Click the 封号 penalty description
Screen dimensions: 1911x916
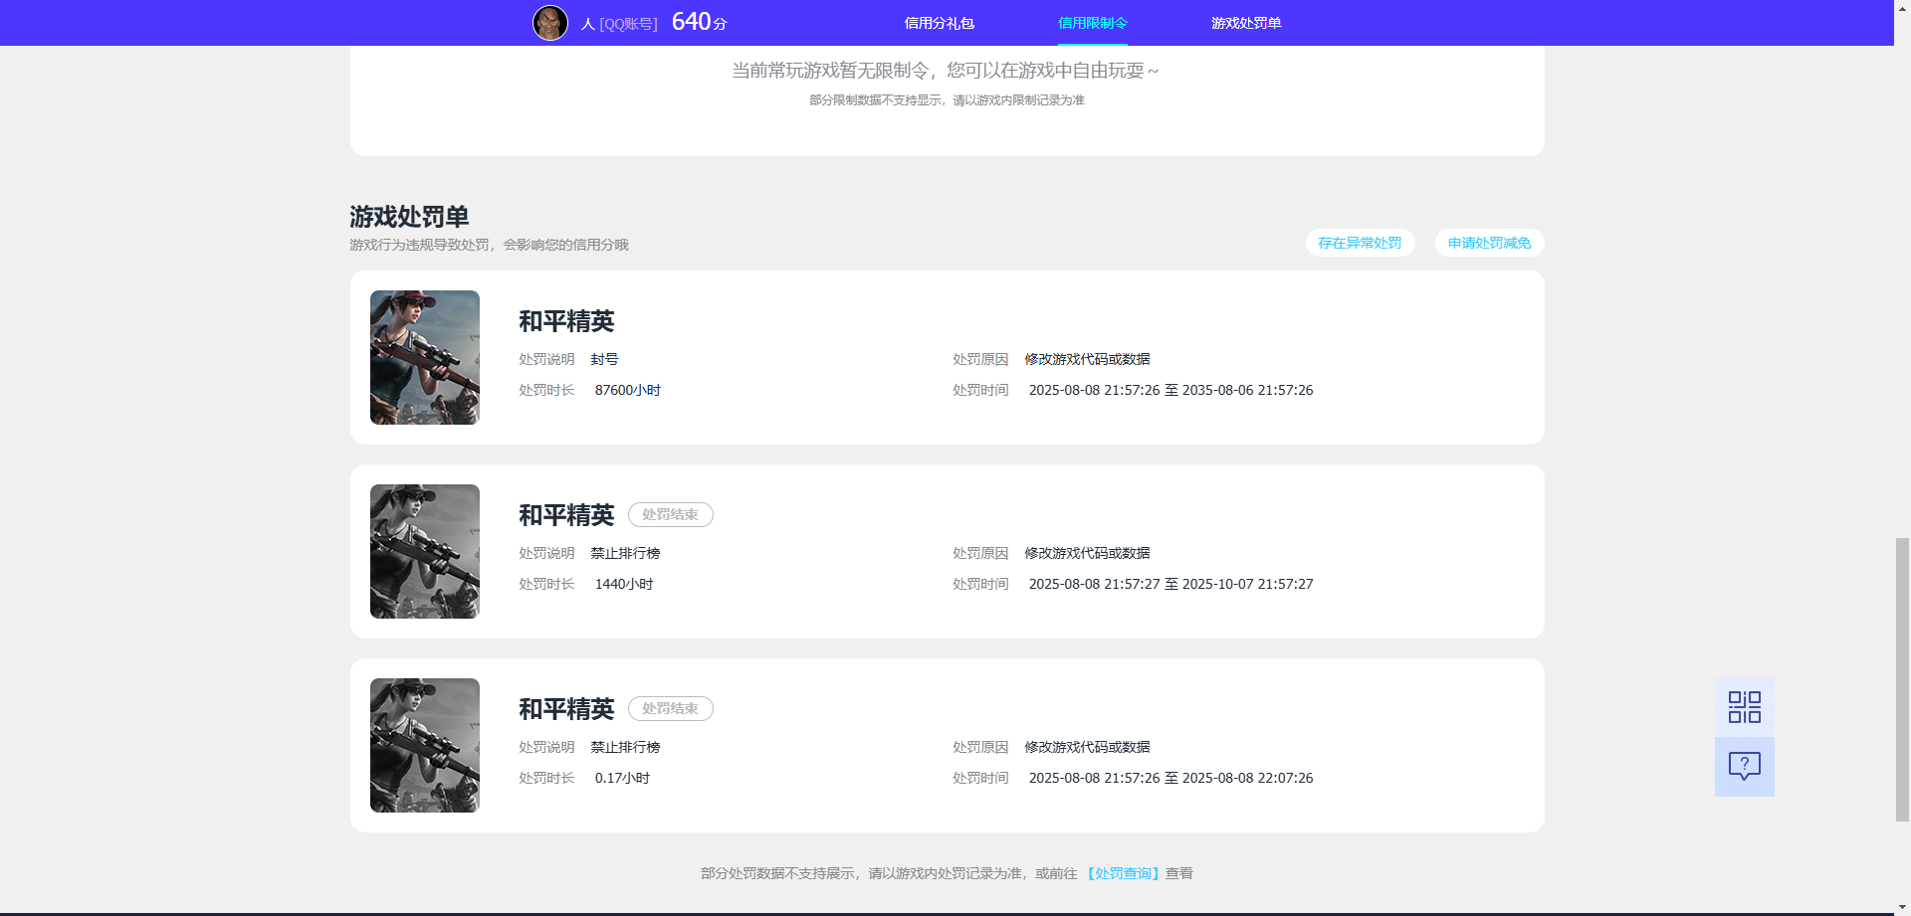pos(604,359)
